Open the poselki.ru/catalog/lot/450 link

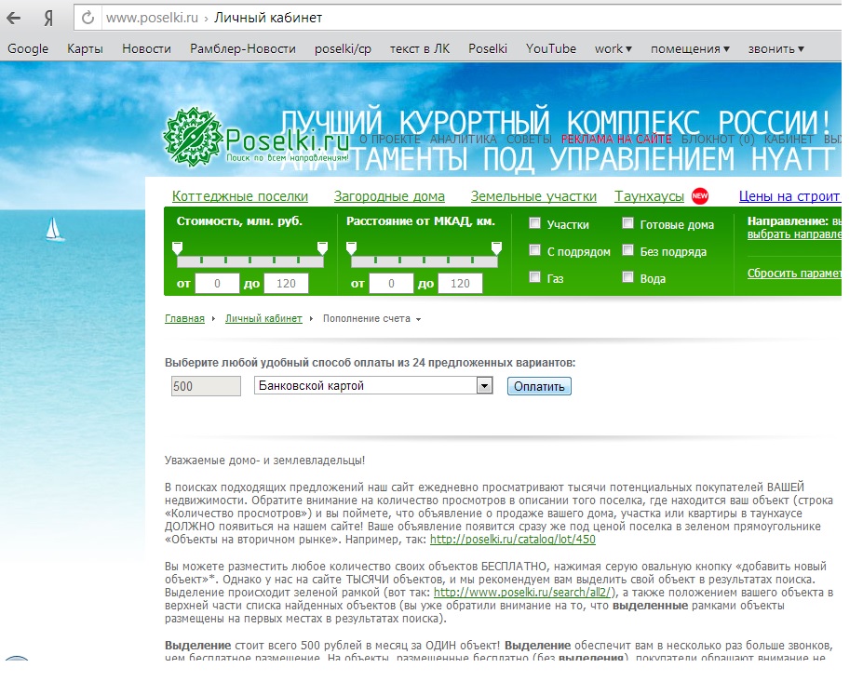coord(513,540)
